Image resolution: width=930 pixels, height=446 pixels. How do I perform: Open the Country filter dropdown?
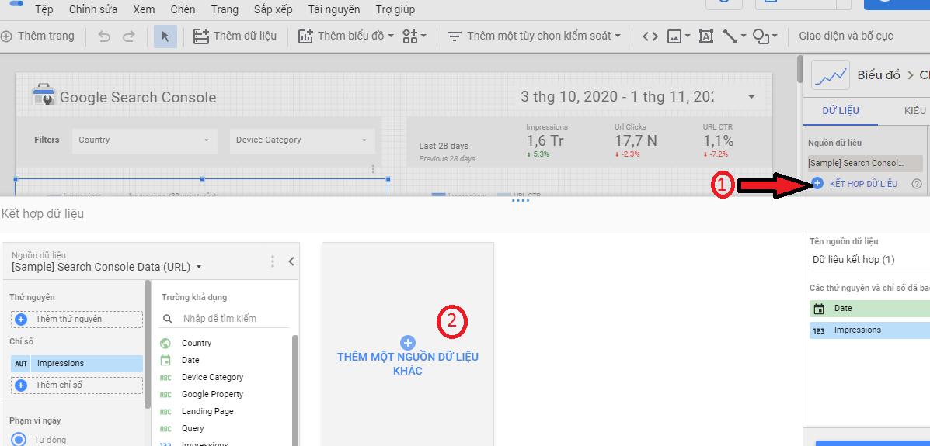click(145, 140)
